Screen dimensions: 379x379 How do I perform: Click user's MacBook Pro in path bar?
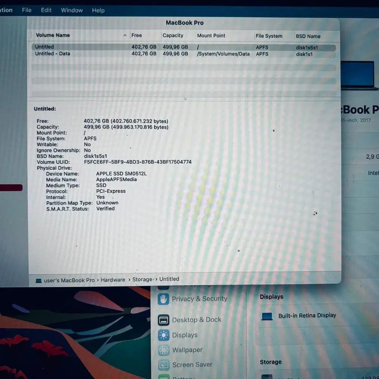click(x=69, y=280)
